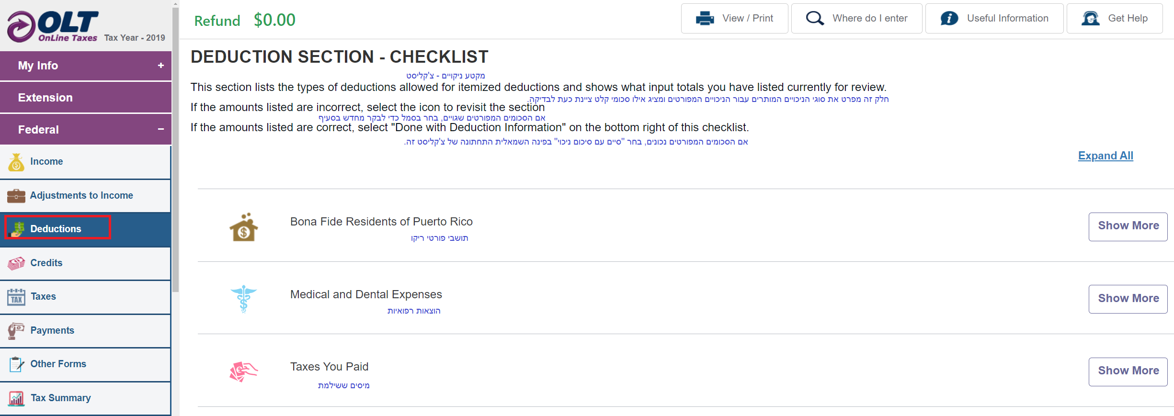
Task: Go to the Payments section
Action: tap(85, 330)
